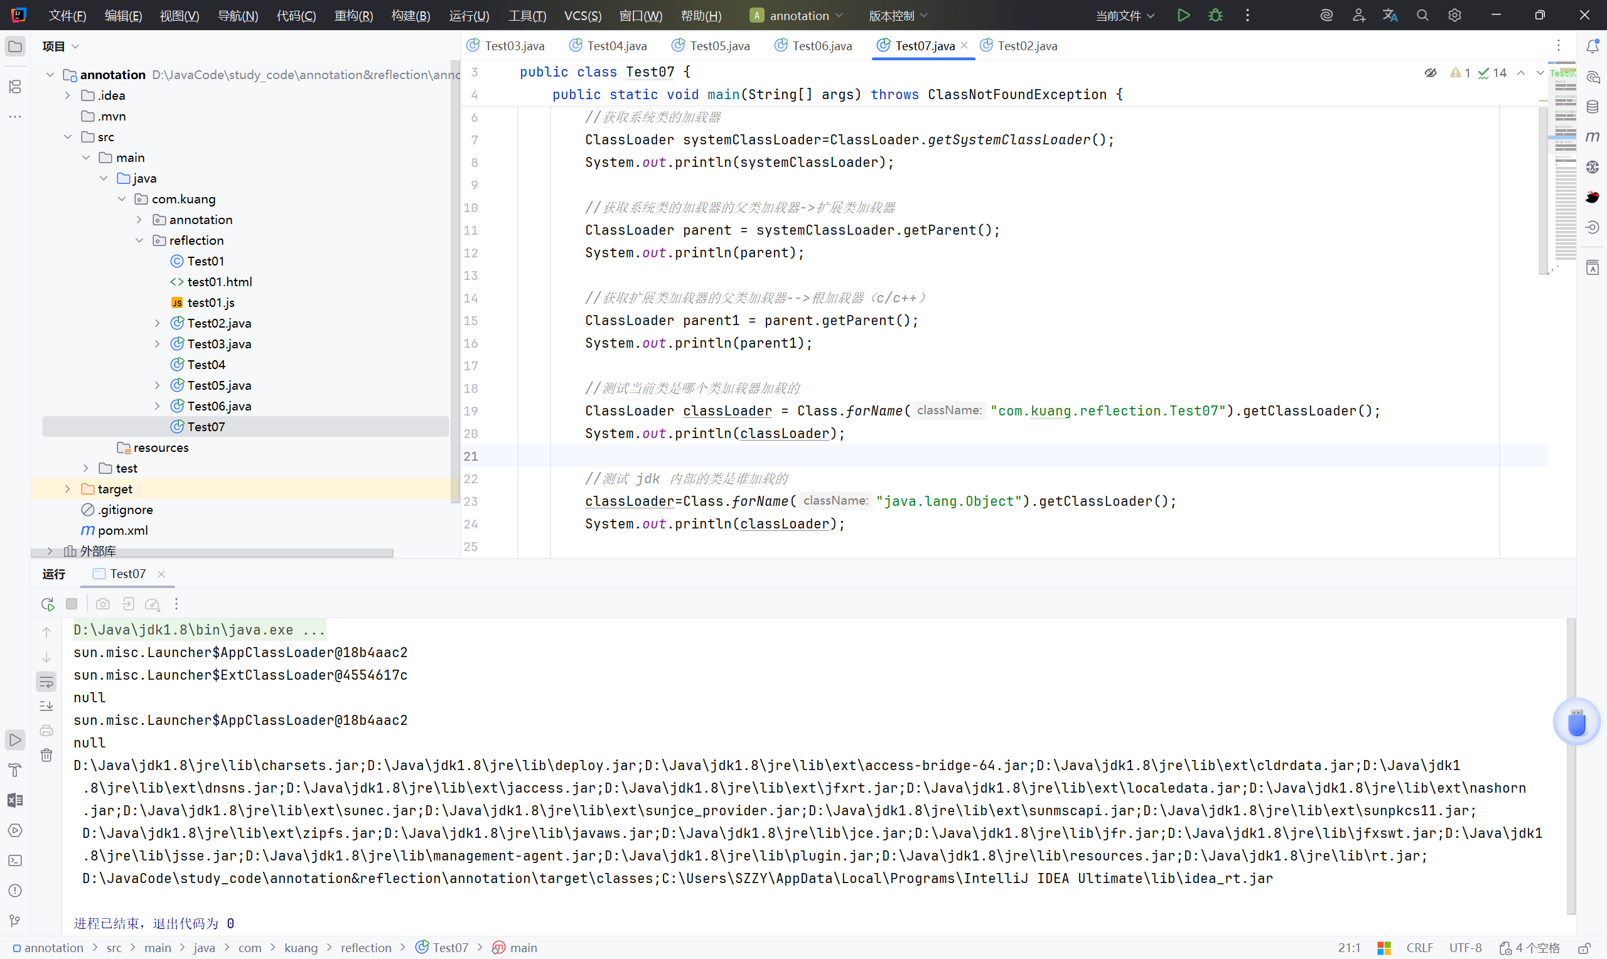This screenshot has height=959, width=1607.
Task: Open the 构建(B) menu
Action: click(411, 15)
